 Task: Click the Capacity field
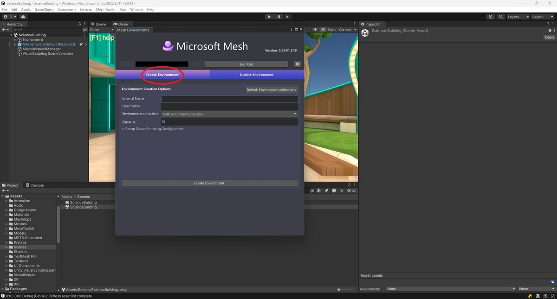[229, 122]
